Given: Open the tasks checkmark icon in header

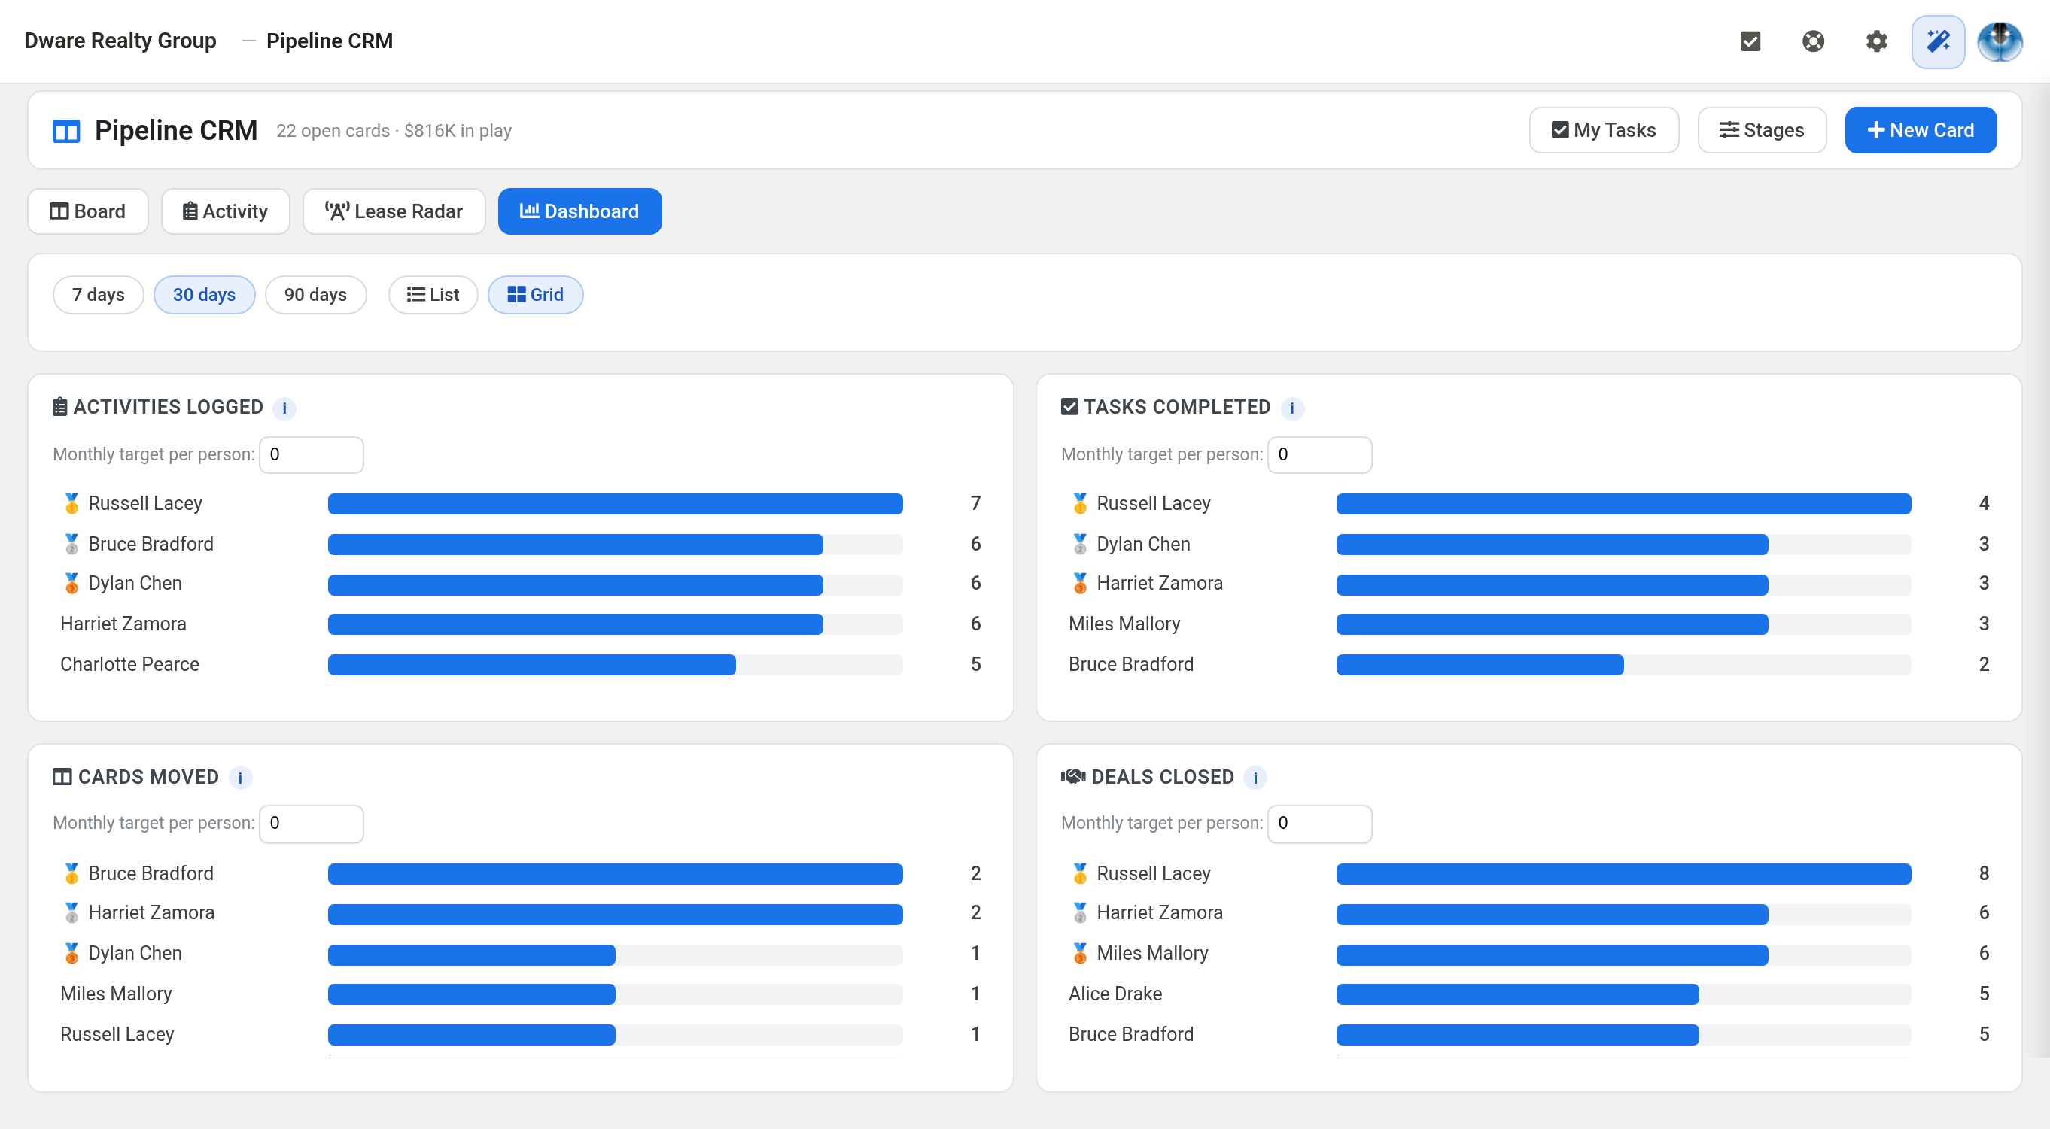Looking at the screenshot, I should 1750,41.
